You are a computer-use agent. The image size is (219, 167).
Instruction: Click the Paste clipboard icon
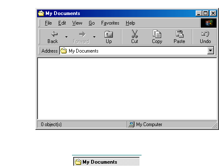(x=179, y=37)
